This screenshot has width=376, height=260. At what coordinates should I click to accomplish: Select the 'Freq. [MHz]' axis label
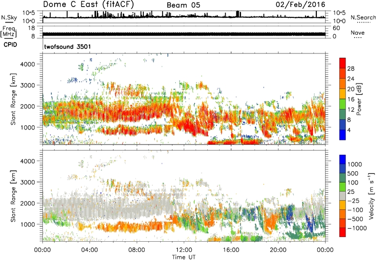(x=8, y=32)
